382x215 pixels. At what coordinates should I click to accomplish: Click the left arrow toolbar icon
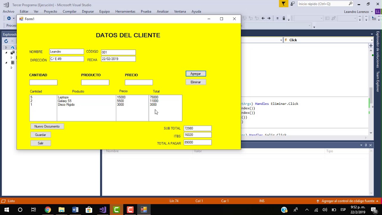[x=263, y=18]
